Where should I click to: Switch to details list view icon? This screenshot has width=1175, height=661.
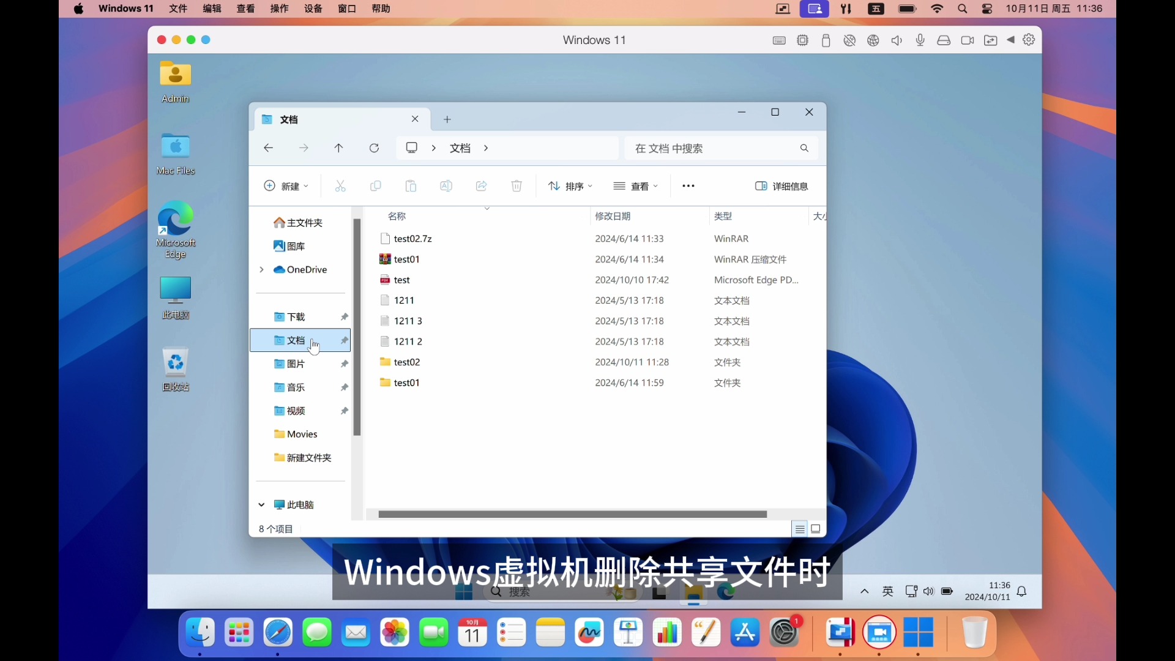(x=800, y=529)
